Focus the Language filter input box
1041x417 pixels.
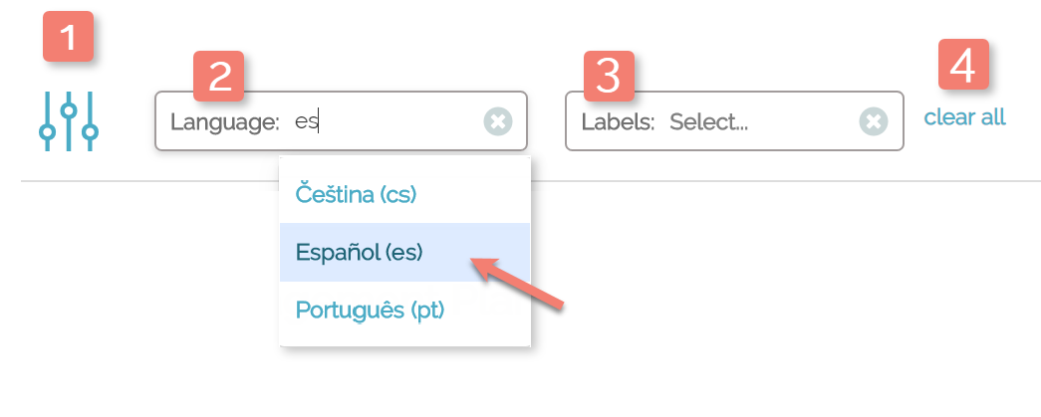tap(398, 121)
